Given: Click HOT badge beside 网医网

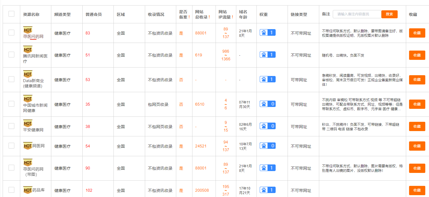Looking at the screenshot, I should (28, 146).
